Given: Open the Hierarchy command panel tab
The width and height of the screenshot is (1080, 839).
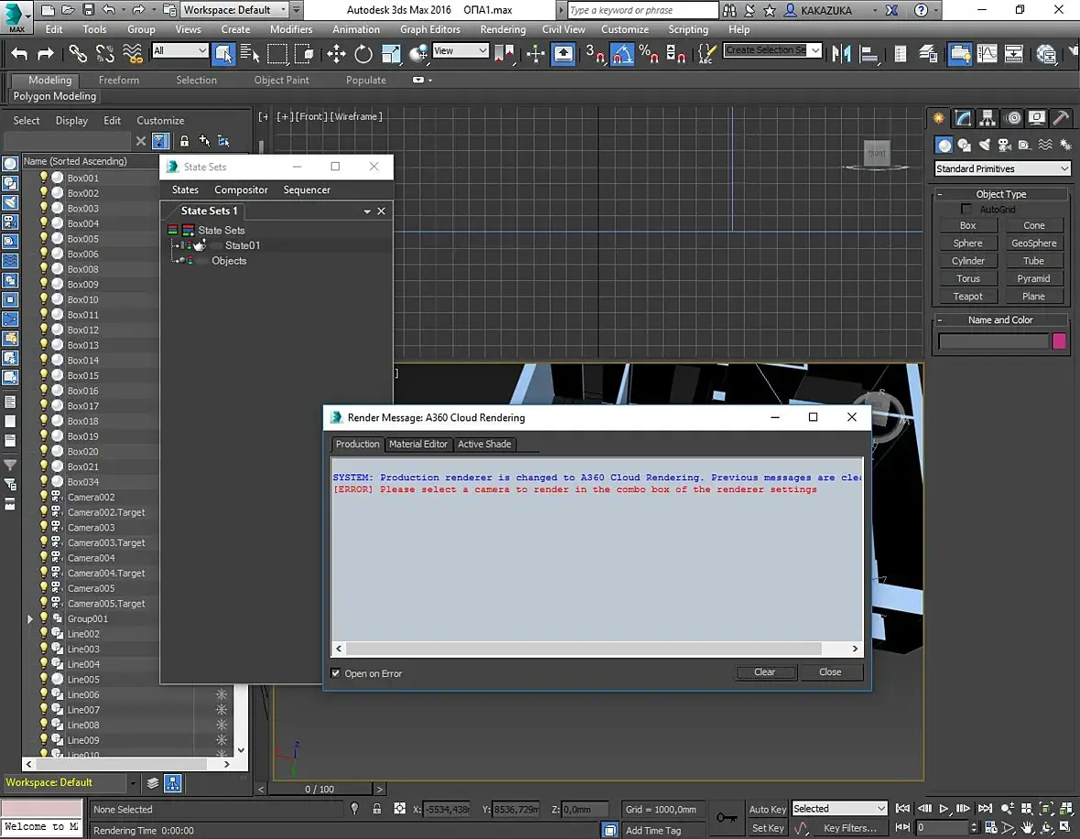Looking at the screenshot, I should (988, 118).
